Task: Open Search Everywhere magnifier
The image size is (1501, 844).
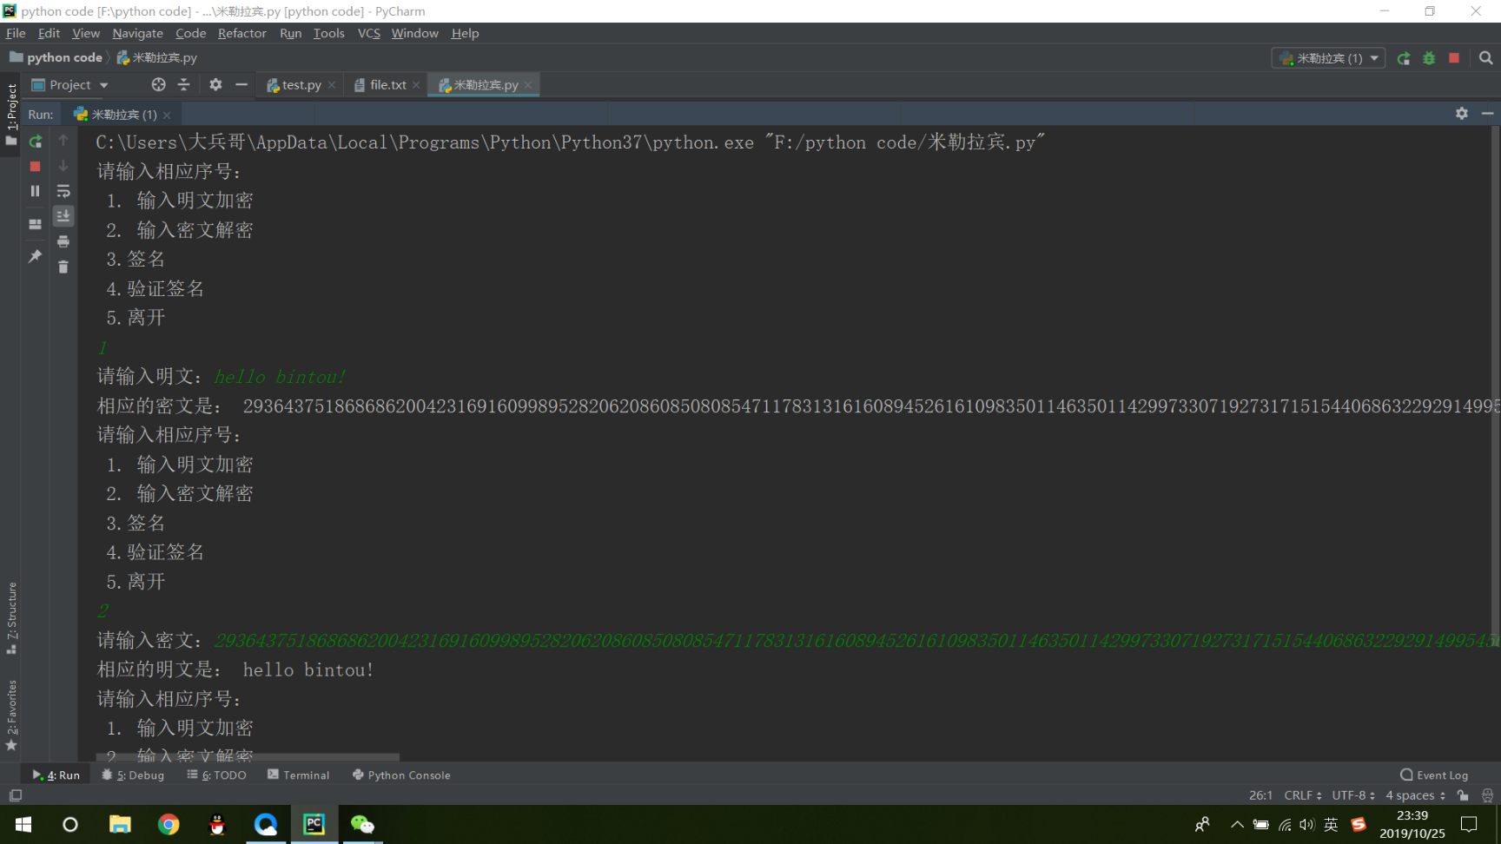Action: coord(1486,58)
